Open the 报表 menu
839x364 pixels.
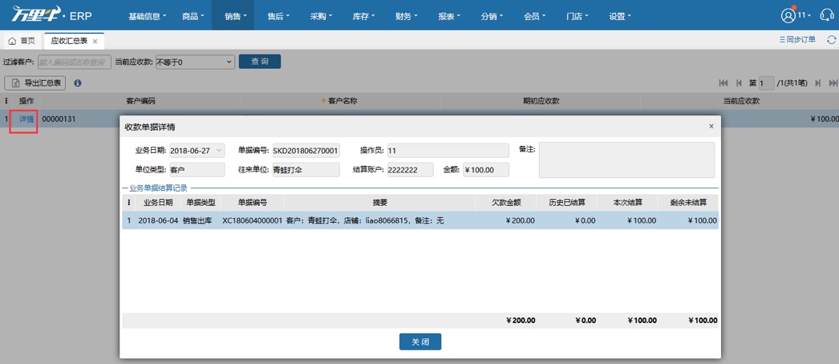point(449,16)
